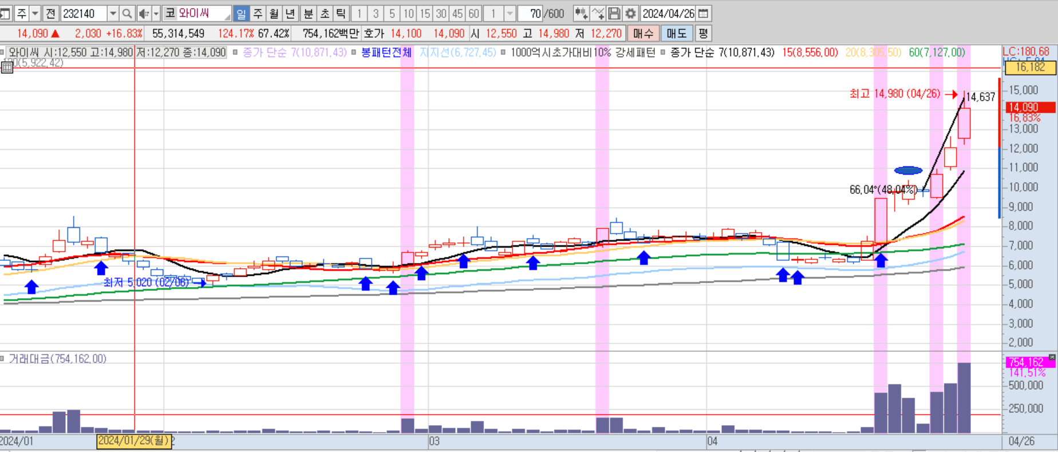Click the 04/26 date label at bottom right
This screenshot has width=1058, height=452.
[1021, 441]
